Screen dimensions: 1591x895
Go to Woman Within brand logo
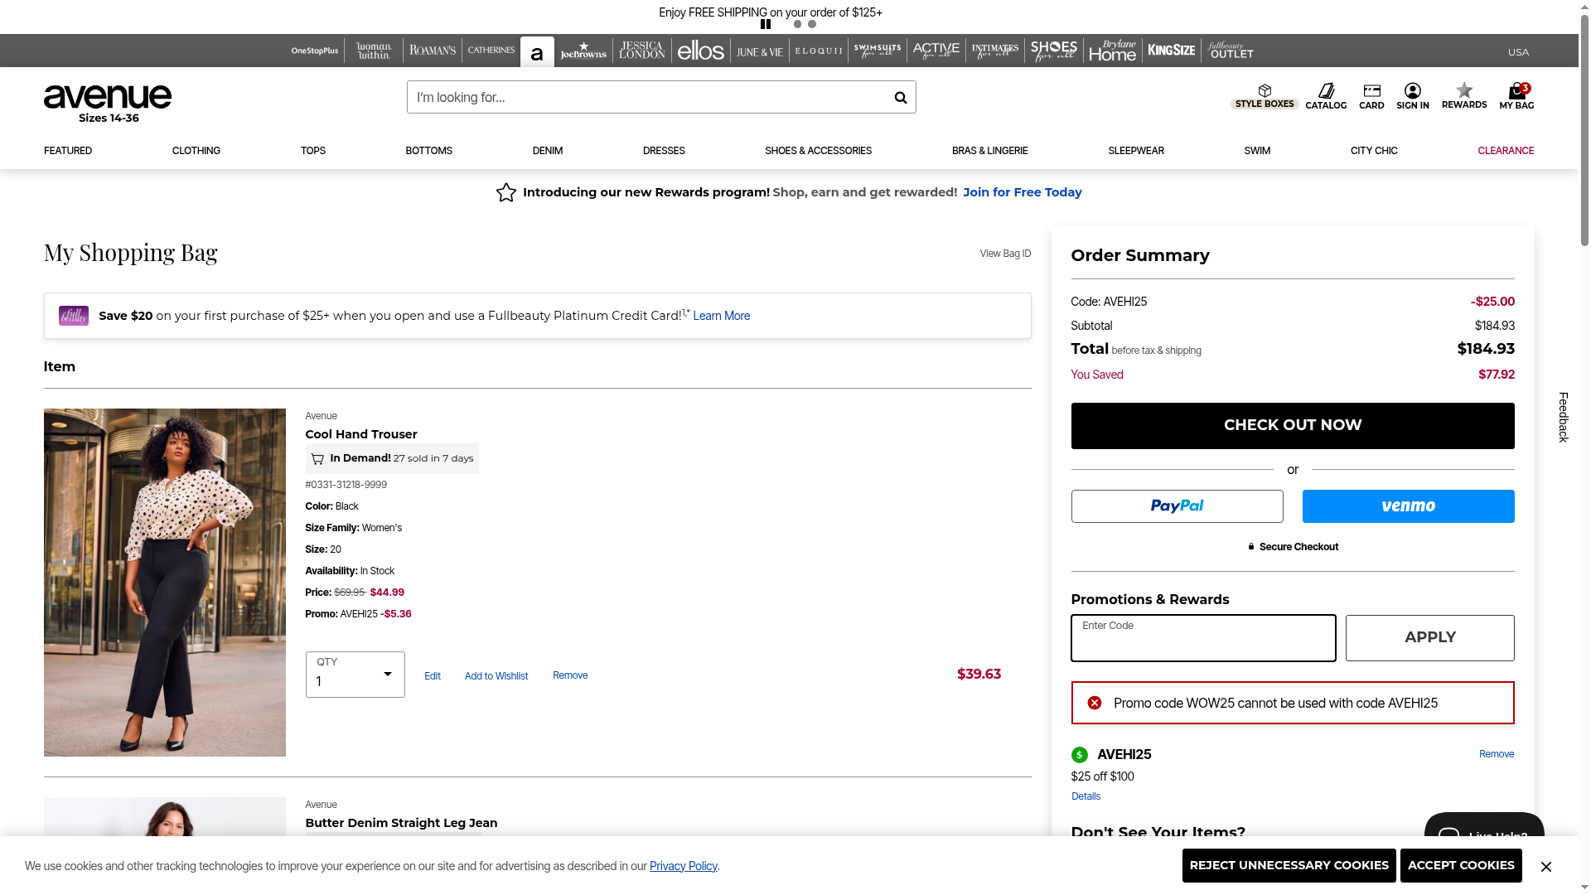(374, 51)
